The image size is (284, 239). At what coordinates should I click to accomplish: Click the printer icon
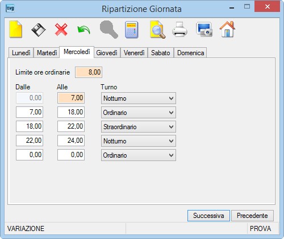179,30
